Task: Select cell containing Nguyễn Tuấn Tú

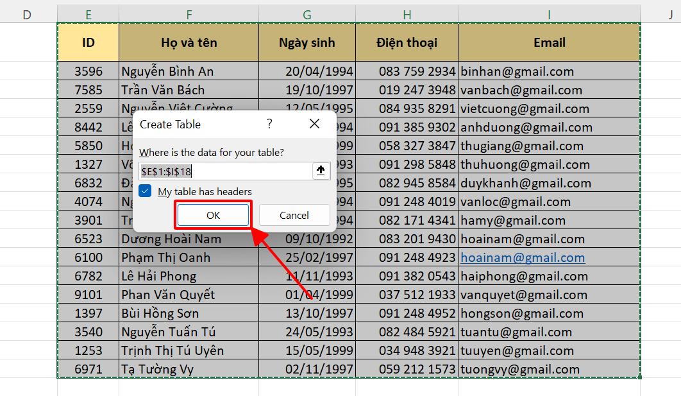Action: click(188, 332)
